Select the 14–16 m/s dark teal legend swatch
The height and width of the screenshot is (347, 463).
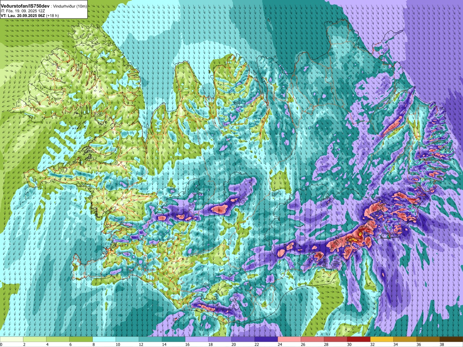tap(174, 339)
